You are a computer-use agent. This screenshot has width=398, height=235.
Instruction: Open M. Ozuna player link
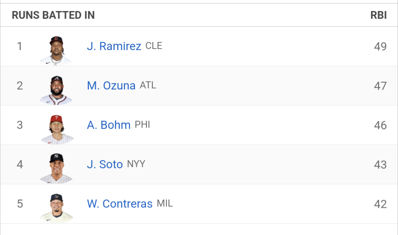click(111, 85)
